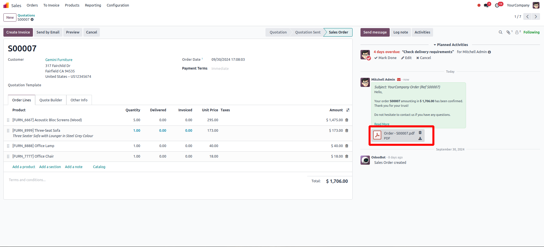
Task: Delete the Office Lamp order line
Action: pyautogui.click(x=347, y=146)
